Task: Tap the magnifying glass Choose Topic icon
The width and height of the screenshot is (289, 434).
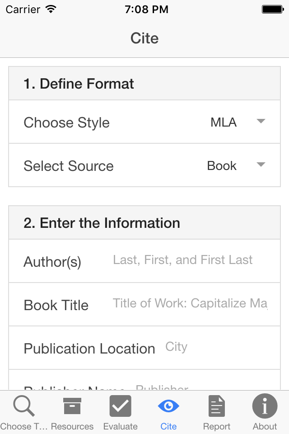Action: tap(24, 406)
